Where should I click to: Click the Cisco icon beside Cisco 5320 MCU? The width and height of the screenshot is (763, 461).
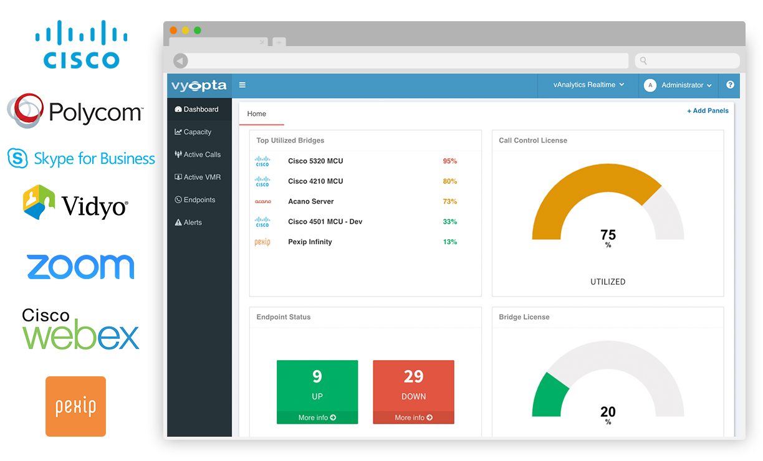coord(262,161)
